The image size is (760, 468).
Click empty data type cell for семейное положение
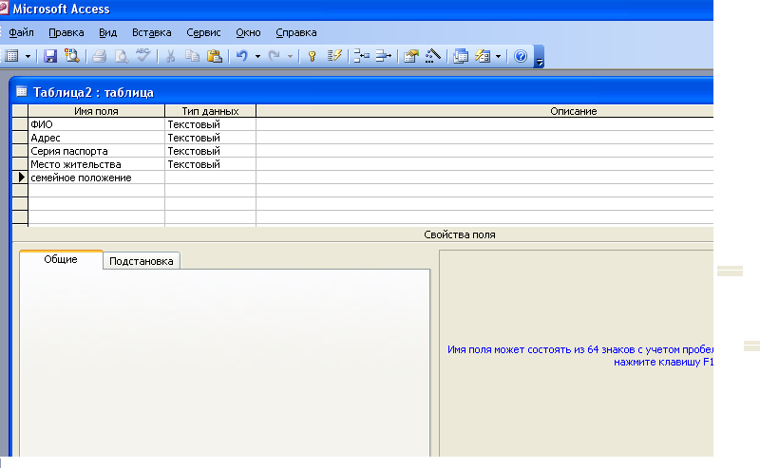pos(210,178)
